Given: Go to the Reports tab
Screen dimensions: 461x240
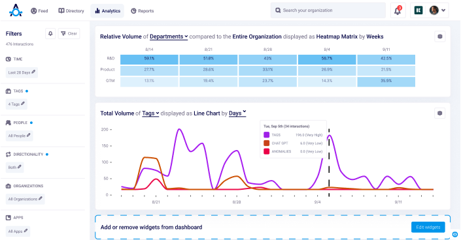Looking at the screenshot, I should (x=143, y=11).
